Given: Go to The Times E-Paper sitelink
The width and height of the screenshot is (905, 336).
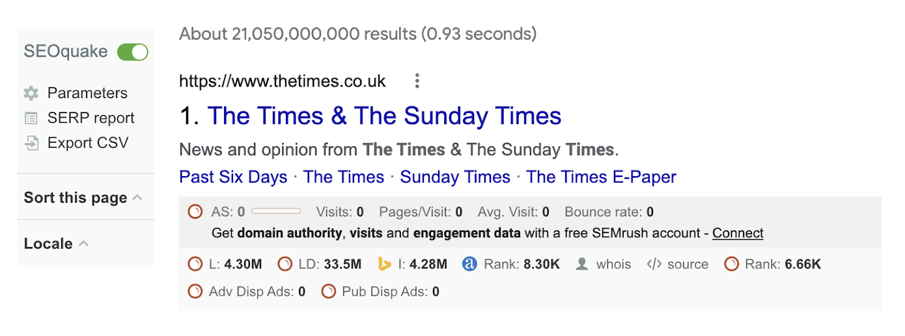Looking at the screenshot, I should pyautogui.click(x=601, y=177).
